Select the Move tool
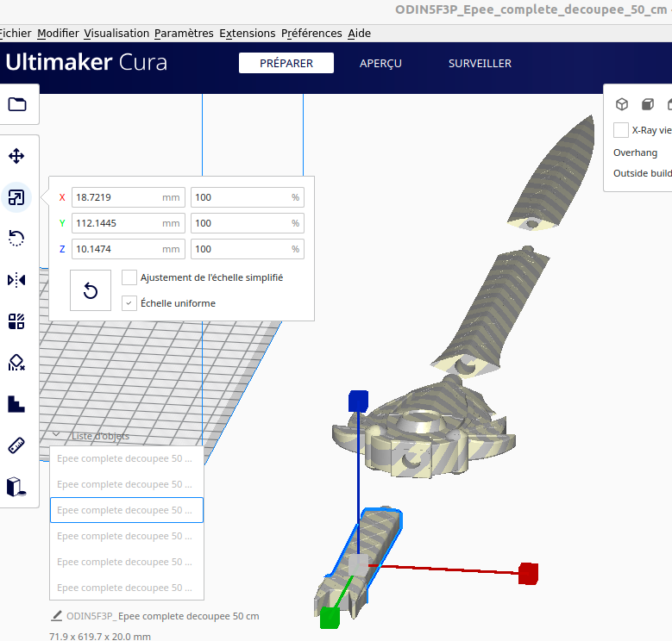The image size is (672, 641). 16,156
